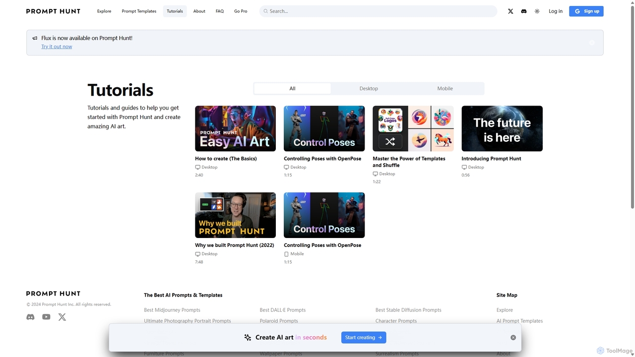Image resolution: width=635 pixels, height=357 pixels.
Task: Click the Start creating button
Action: tap(364, 338)
